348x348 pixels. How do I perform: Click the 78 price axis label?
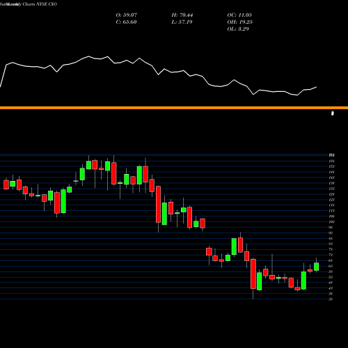point(331,249)
